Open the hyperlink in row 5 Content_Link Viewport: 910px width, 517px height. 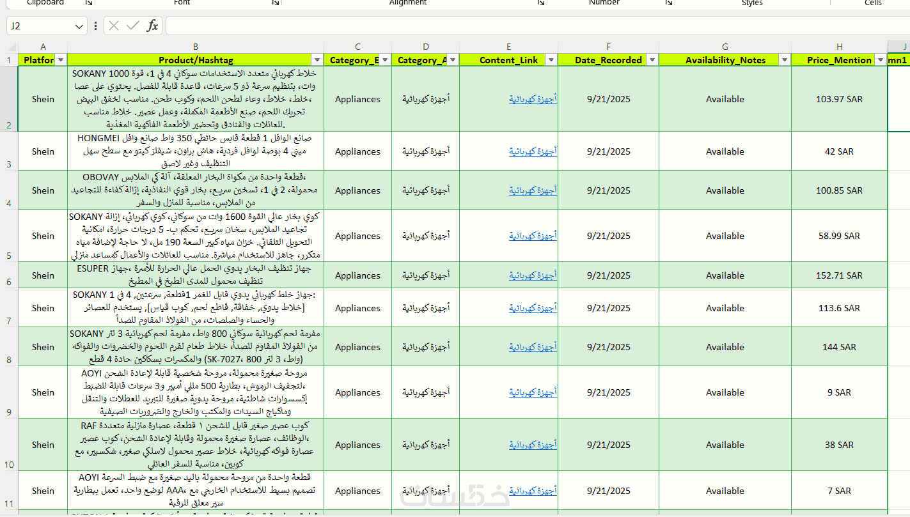pos(533,236)
